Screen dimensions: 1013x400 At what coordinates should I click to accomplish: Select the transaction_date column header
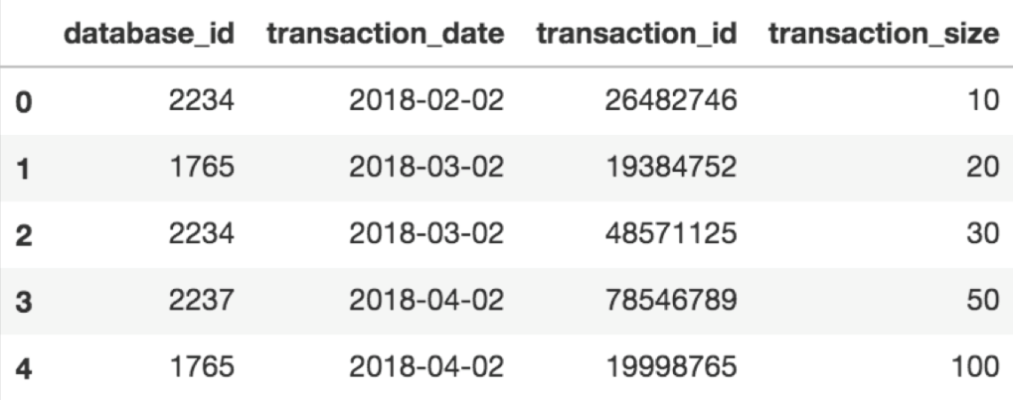[x=385, y=34]
